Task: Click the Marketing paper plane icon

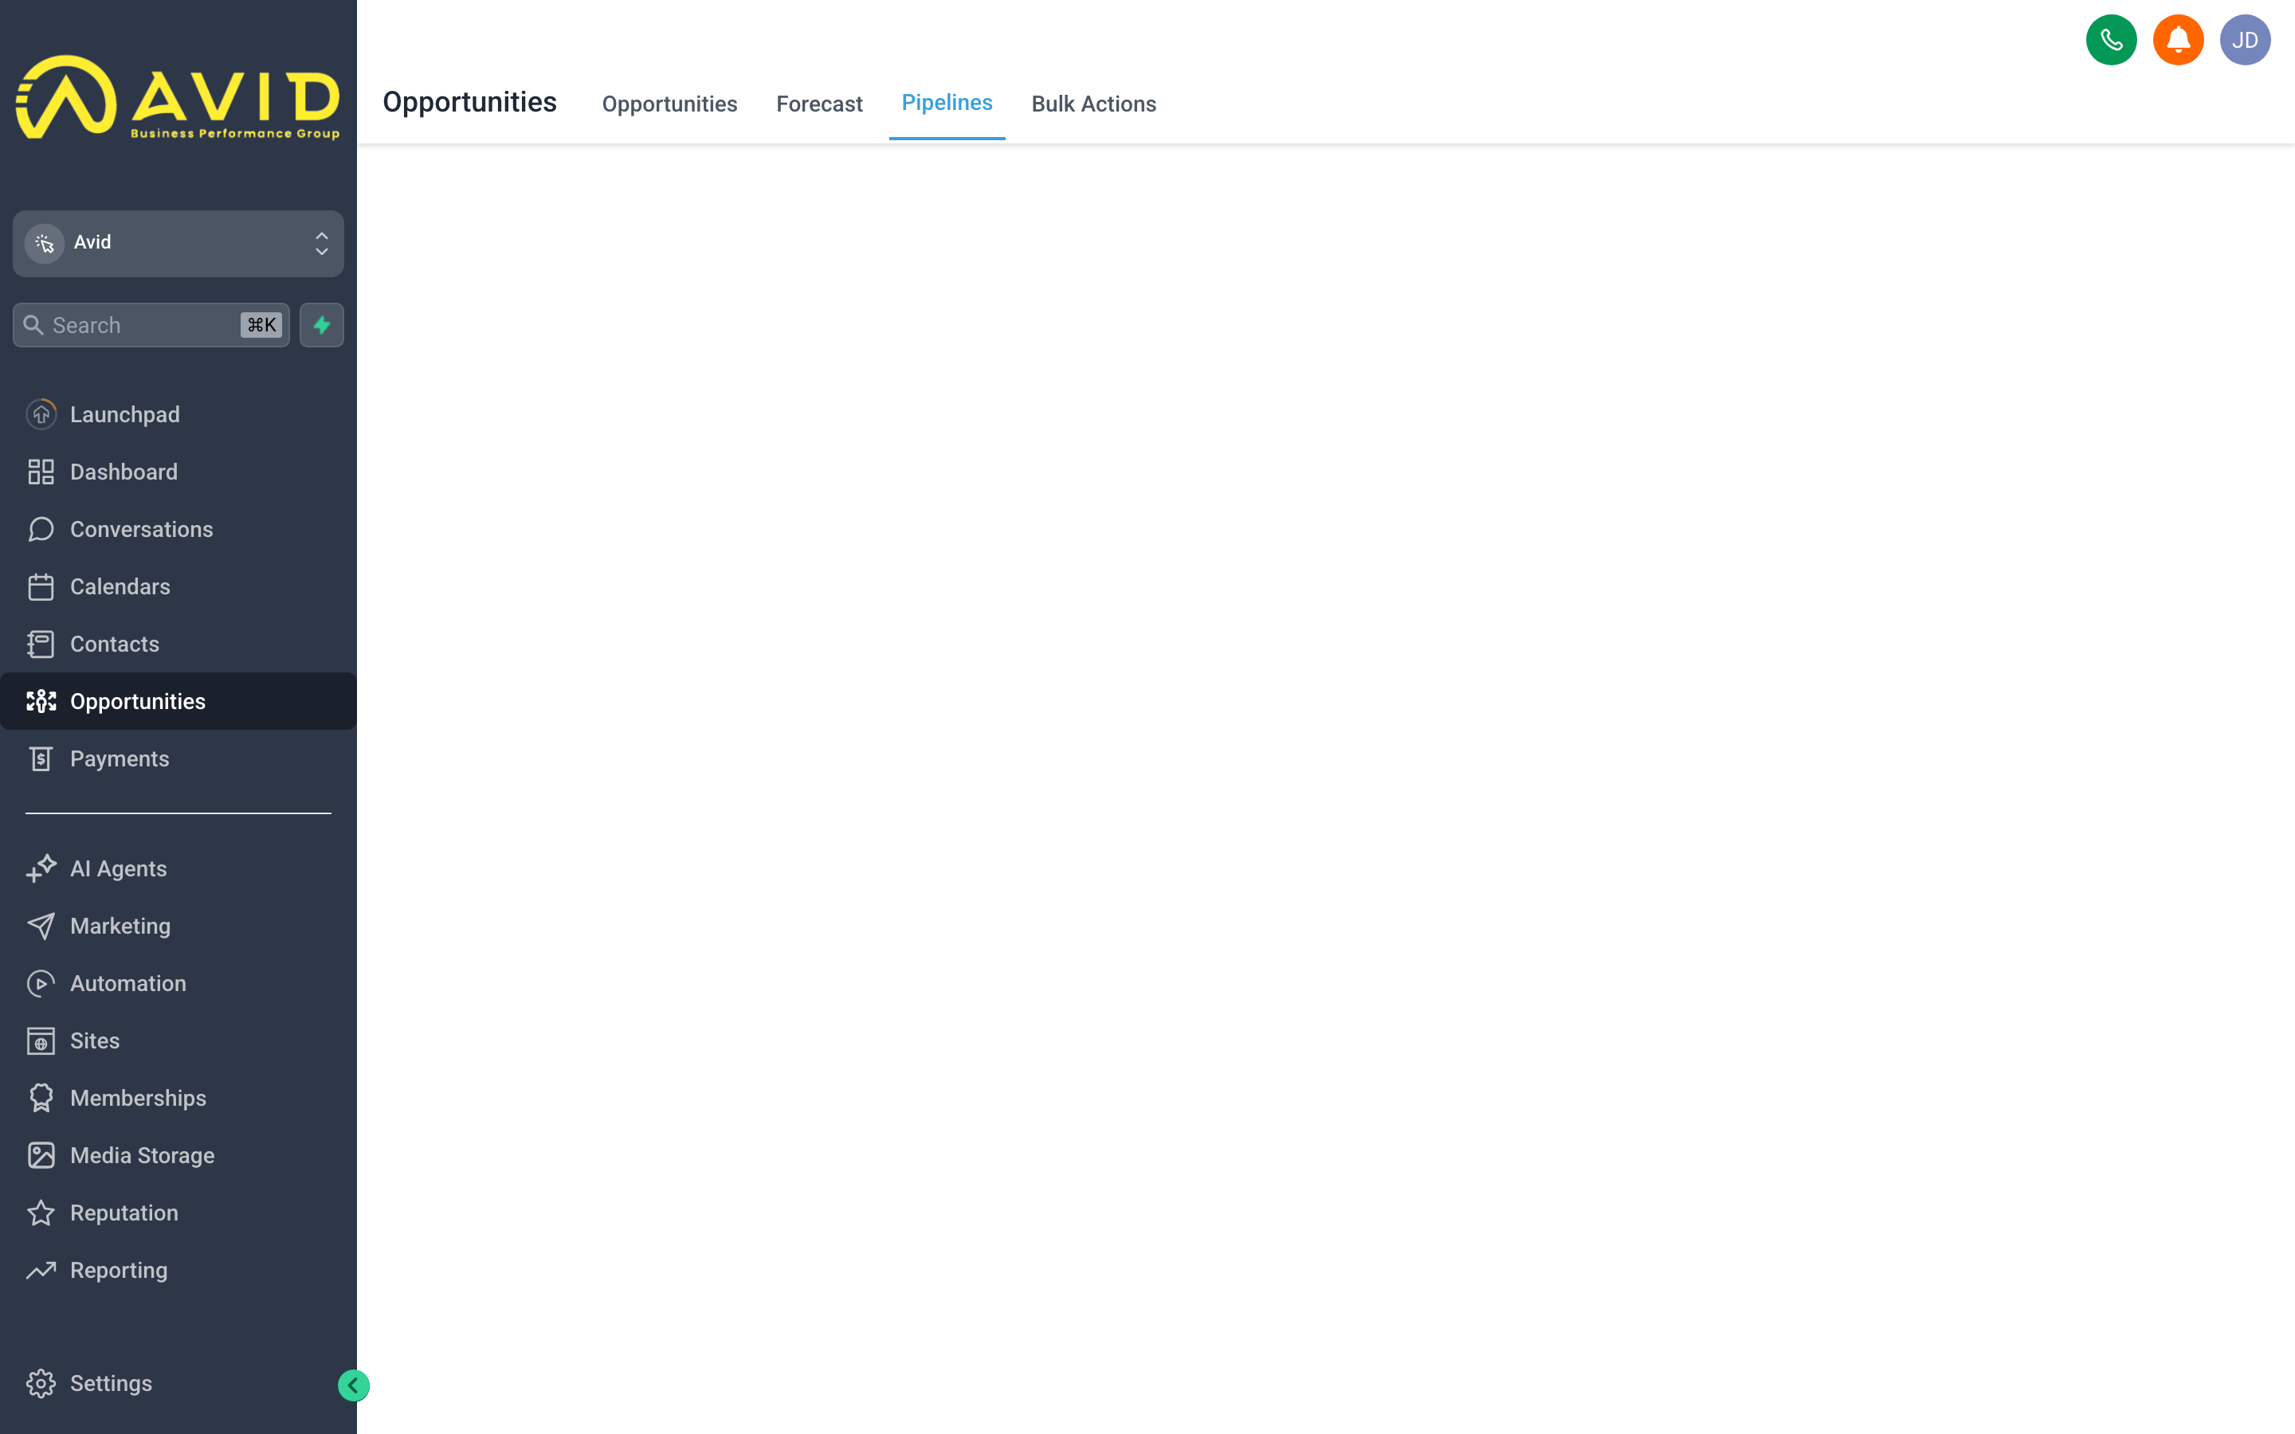Action: 41,926
